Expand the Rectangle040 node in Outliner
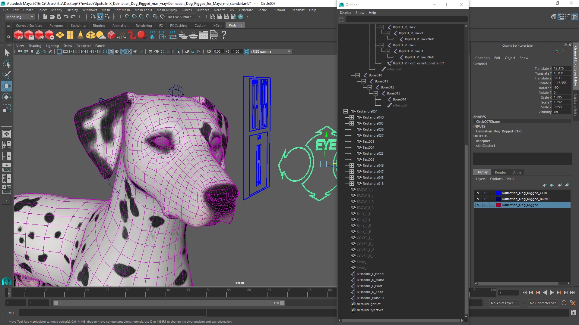Screen dimensions: 579x325 [x=352, y=117]
